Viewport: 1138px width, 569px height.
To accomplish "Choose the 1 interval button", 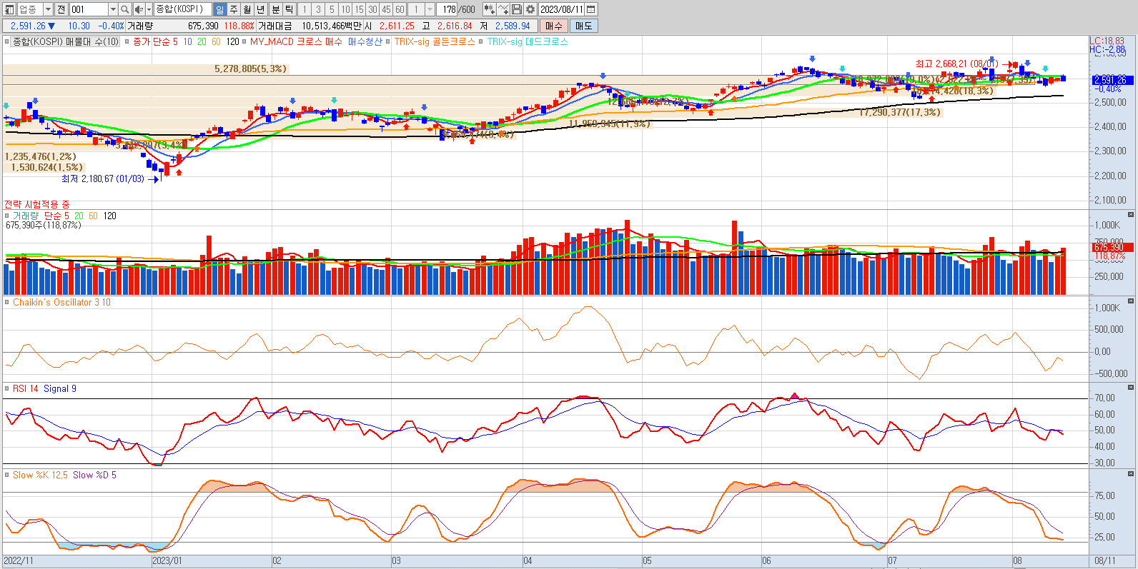I will (305, 9).
